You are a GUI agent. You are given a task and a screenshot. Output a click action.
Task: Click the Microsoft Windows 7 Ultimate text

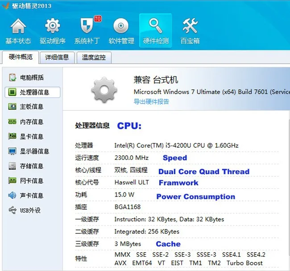212,92
